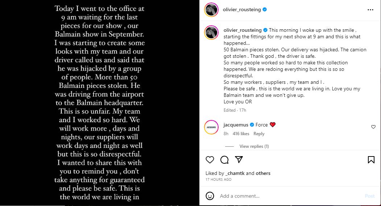View 416 likes on comment
Viewport: 381px width, 206px height.
click(241, 134)
